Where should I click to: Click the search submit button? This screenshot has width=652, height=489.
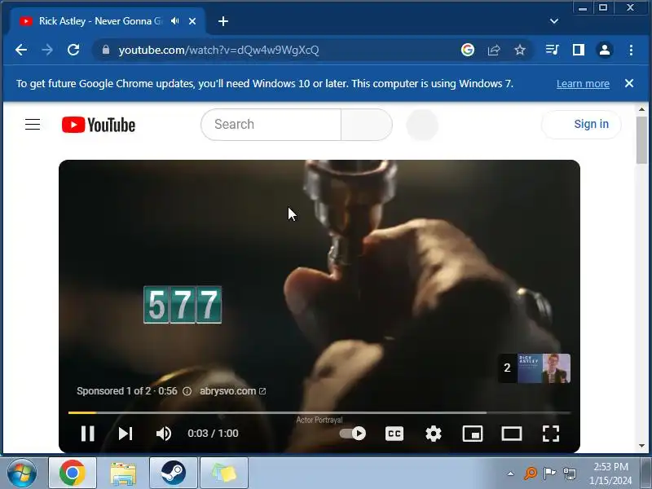click(x=366, y=125)
